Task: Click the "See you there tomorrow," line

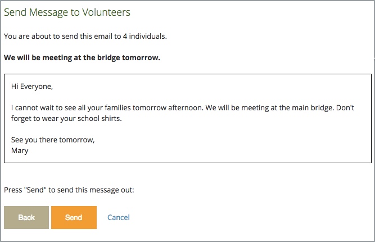Action: pos(53,140)
